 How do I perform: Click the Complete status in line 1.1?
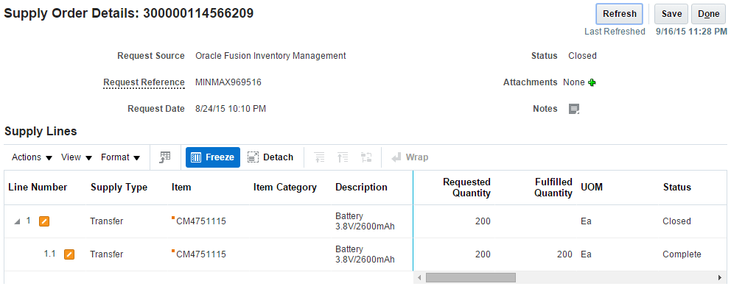coord(682,254)
